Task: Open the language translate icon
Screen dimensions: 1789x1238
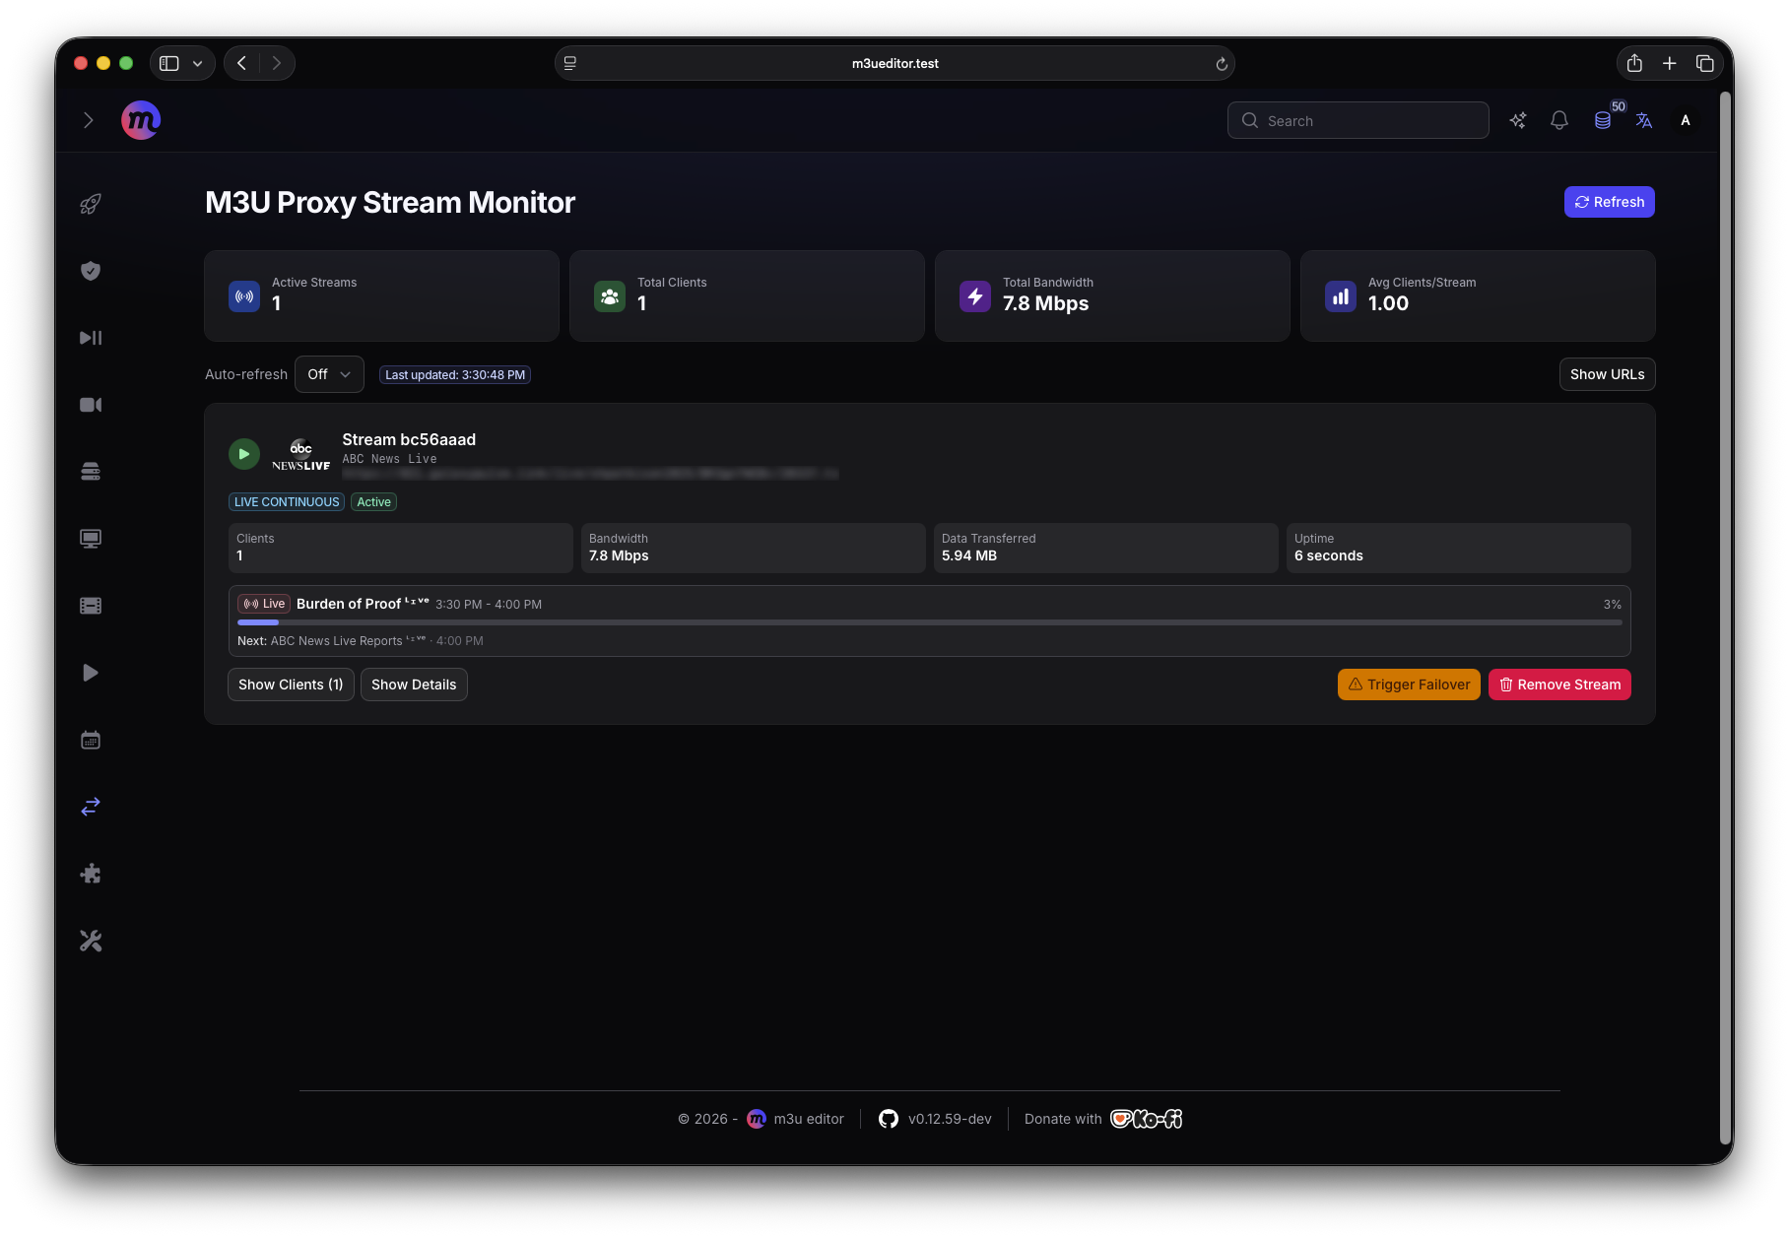Action: click(x=1644, y=120)
